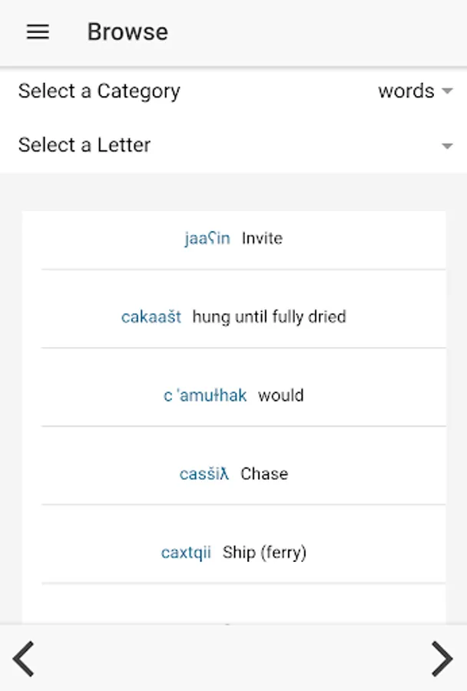Image resolution: width=467 pixels, height=691 pixels.
Task: Select the "Invite" translation text
Action: [262, 239]
